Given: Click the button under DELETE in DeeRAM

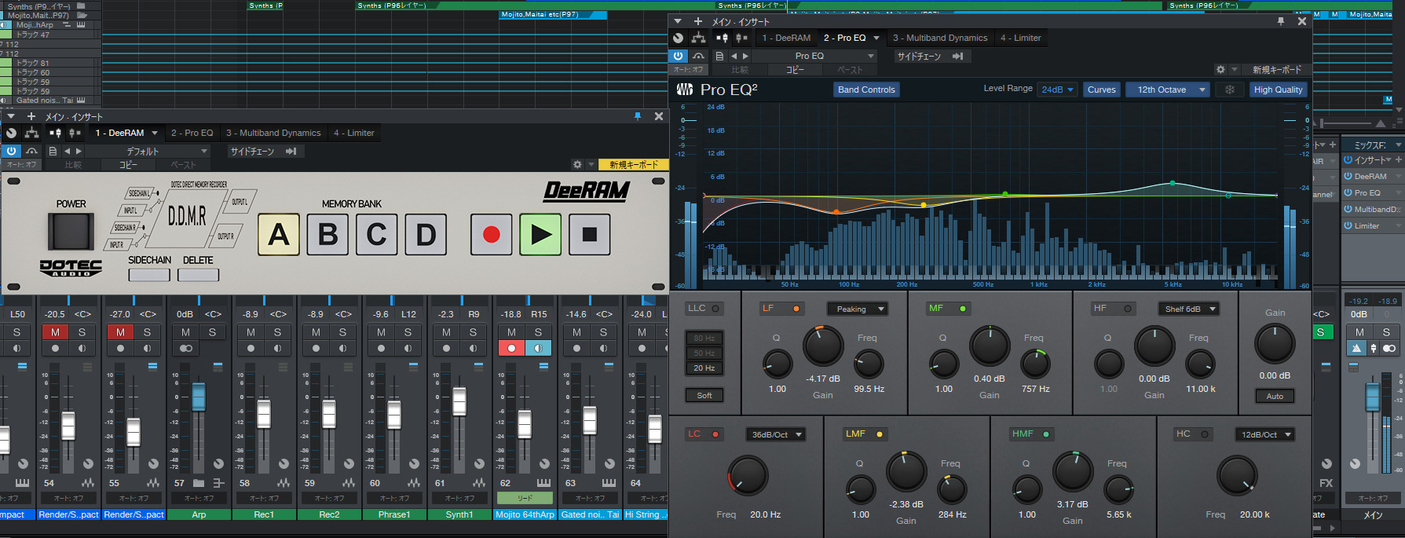Looking at the screenshot, I should [x=198, y=275].
